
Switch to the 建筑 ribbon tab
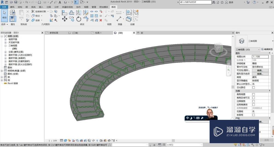(12, 7)
